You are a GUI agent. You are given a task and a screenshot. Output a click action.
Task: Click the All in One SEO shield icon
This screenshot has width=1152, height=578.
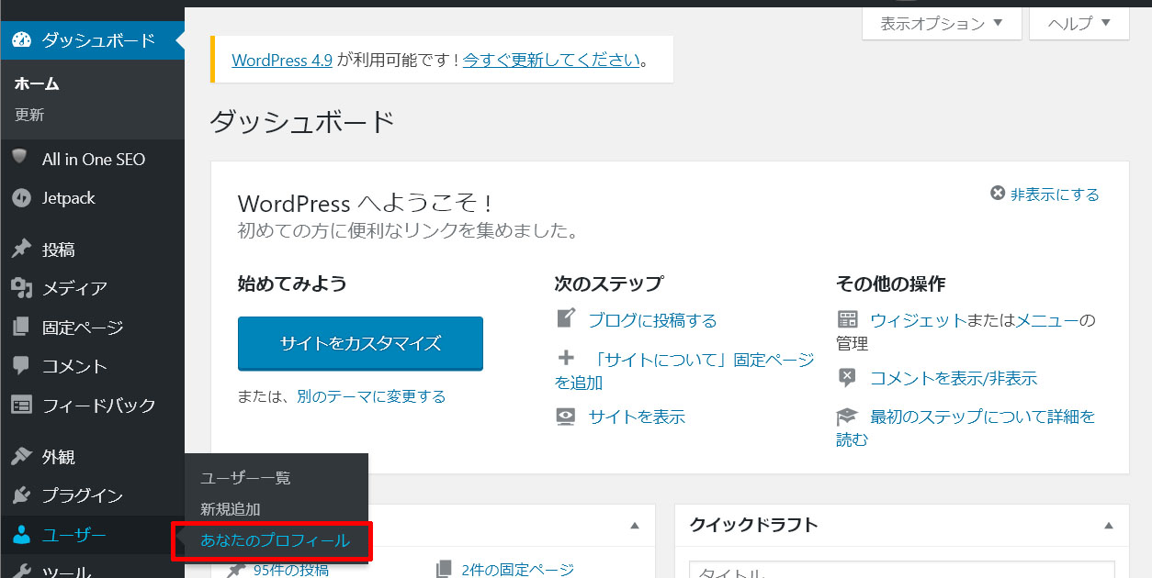20,158
